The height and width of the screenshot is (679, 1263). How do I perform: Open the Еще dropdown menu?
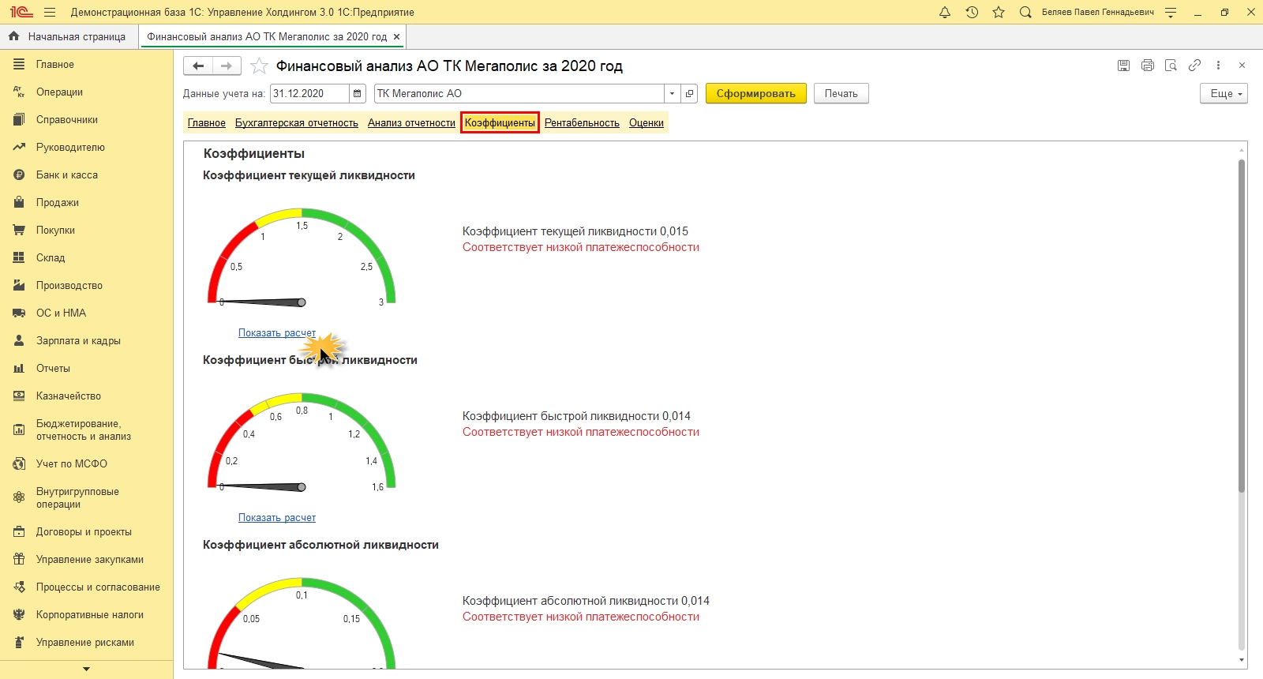1224,93
